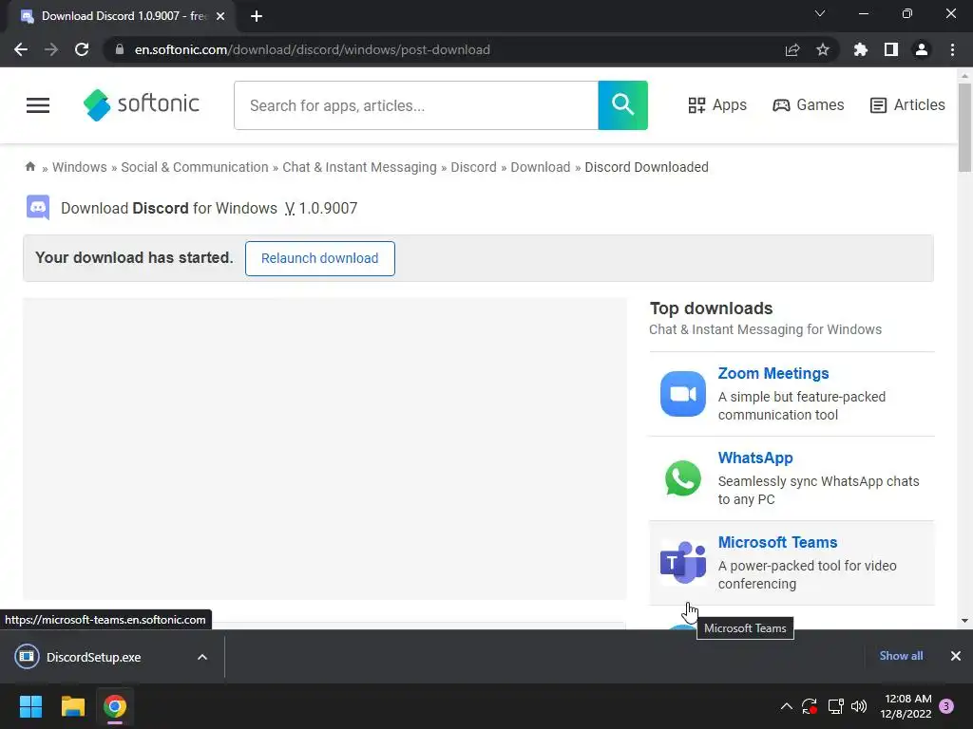Open the Apps section
This screenshot has width=973, height=729.
pyautogui.click(x=717, y=104)
